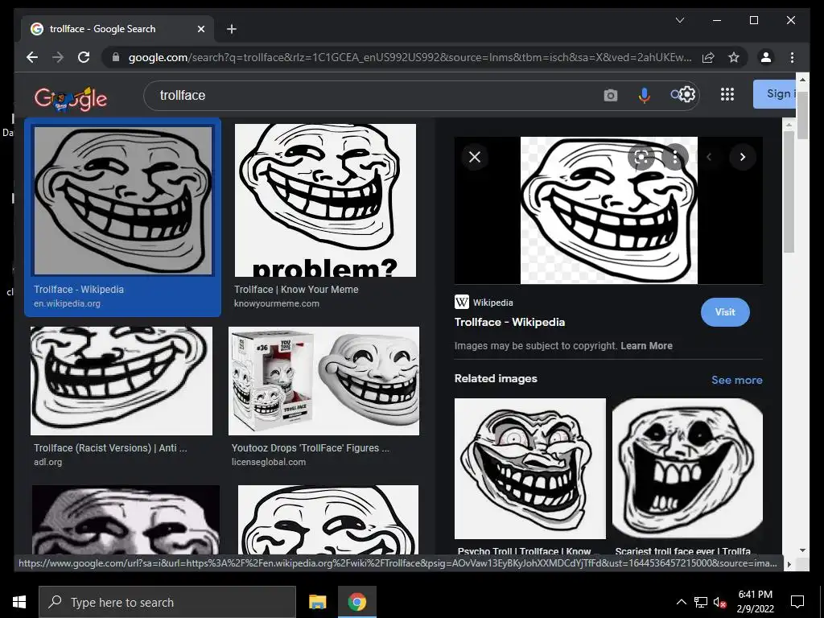824x618 pixels.
Task: Click the Wikipedia source icon
Action: [x=461, y=303]
